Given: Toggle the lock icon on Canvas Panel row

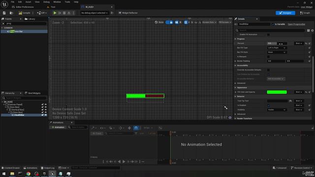Looking at the screenshot, I should tap(42, 104).
